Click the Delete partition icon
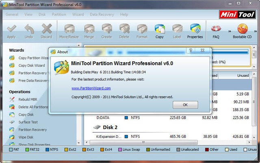This screenshot has width=260, height=163. point(124,29)
